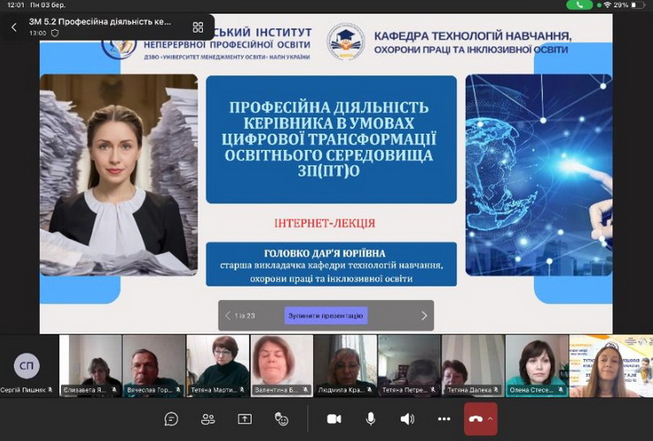Image resolution: width=653 pixels, height=441 pixels.
Task: Advance to the next slide with right chevron
Action: point(424,316)
